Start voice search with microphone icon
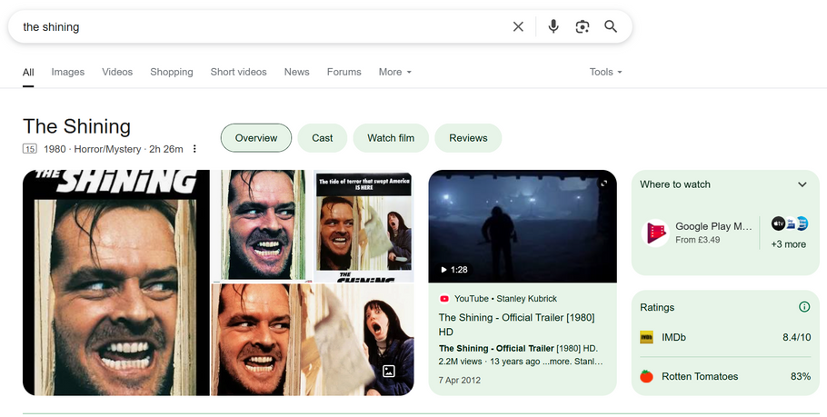This screenshot has height=417, width=827. [x=553, y=26]
